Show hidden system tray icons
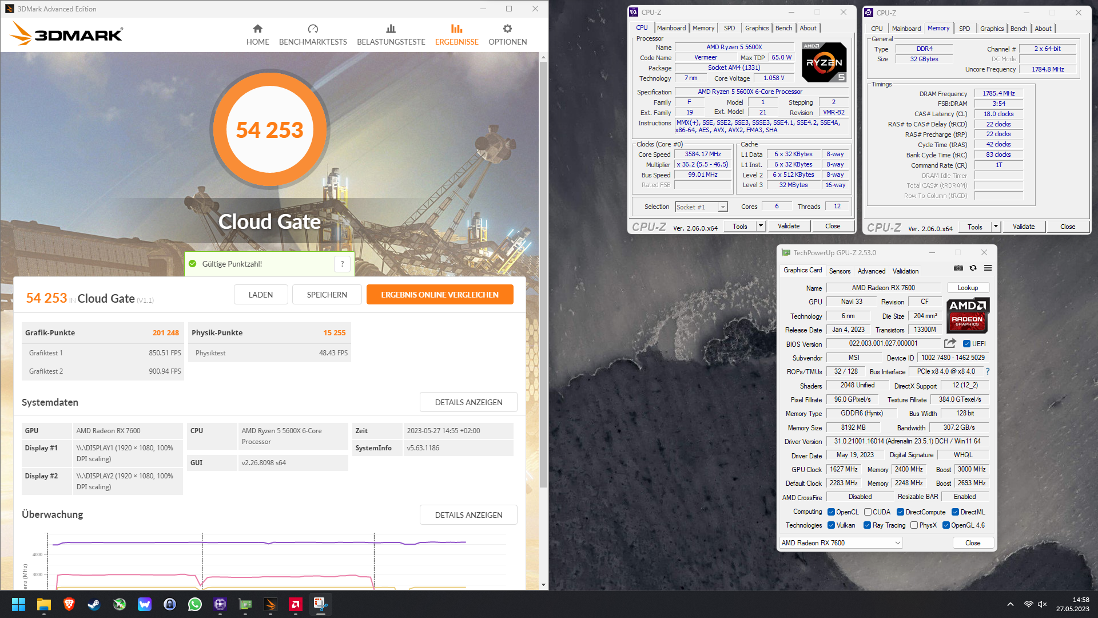The image size is (1098, 618). 1011,604
